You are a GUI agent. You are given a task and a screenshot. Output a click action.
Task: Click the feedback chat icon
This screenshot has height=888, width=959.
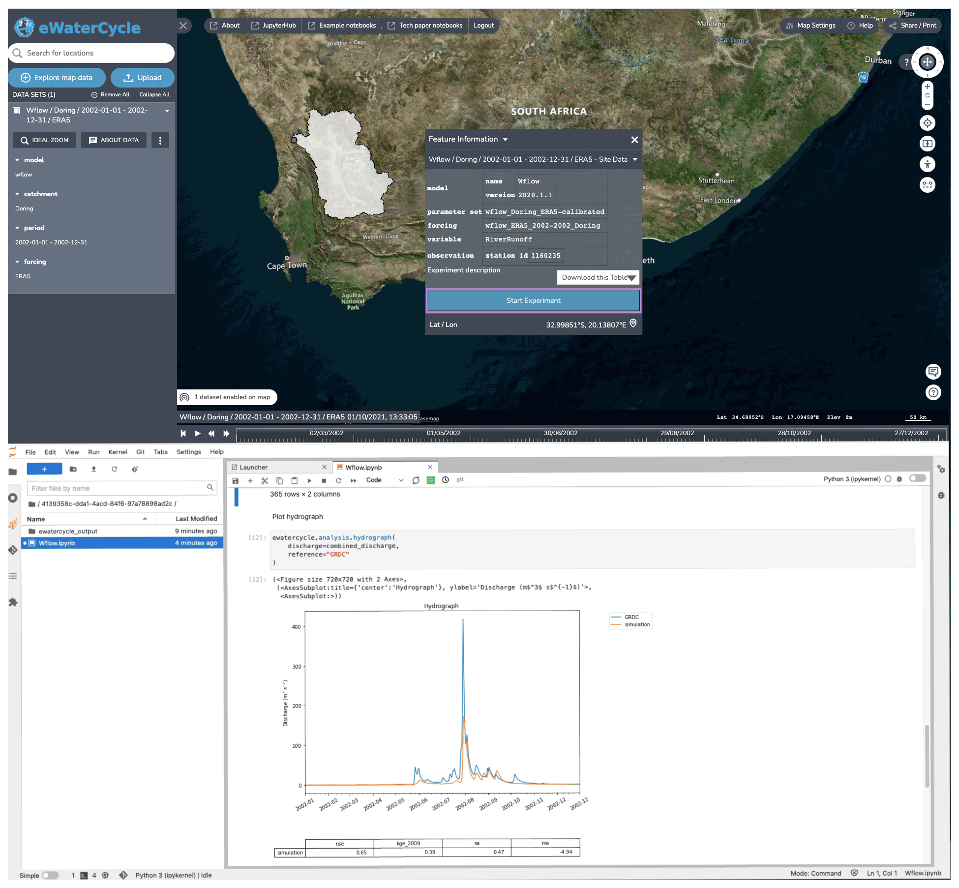[x=933, y=371]
